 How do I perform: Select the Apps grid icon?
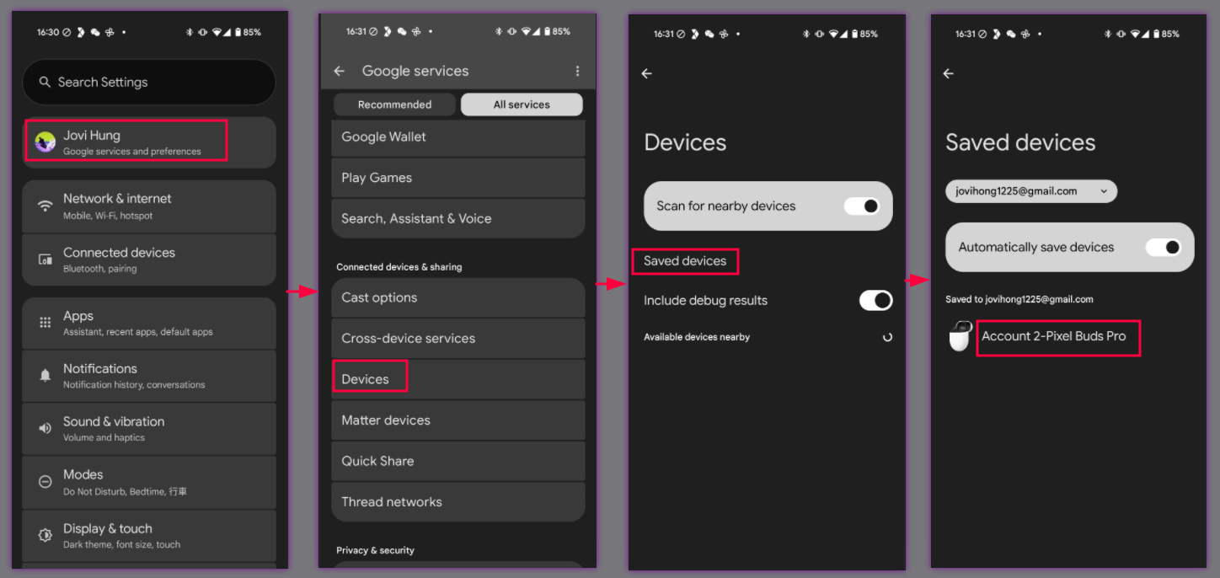[x=45, y=323]
